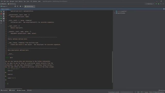Screen dimensions: 165x93
Task: Open the Code menu
Action: 16,1
